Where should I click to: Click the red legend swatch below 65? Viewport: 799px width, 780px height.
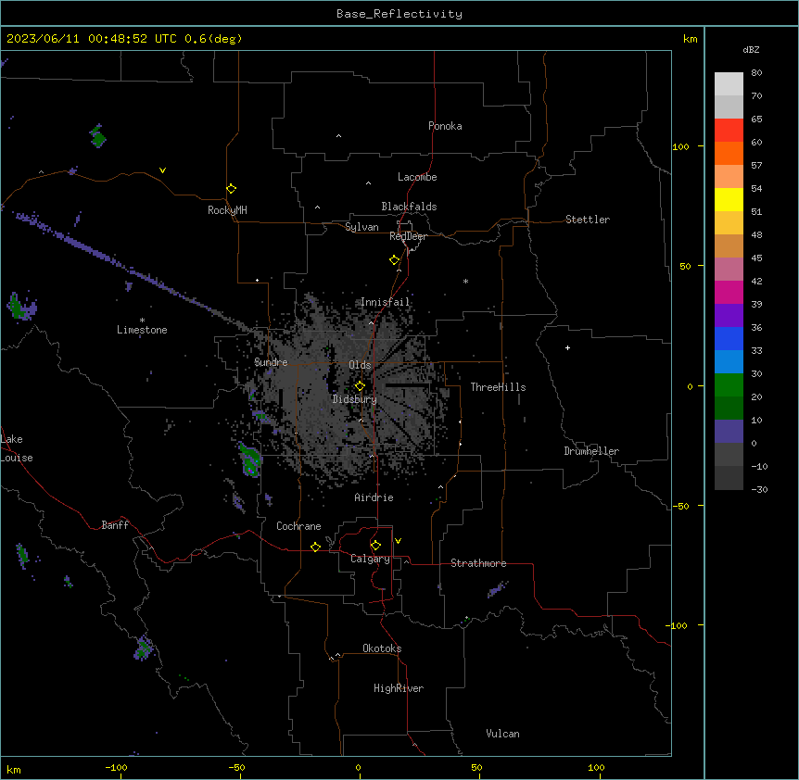[729, 131]
